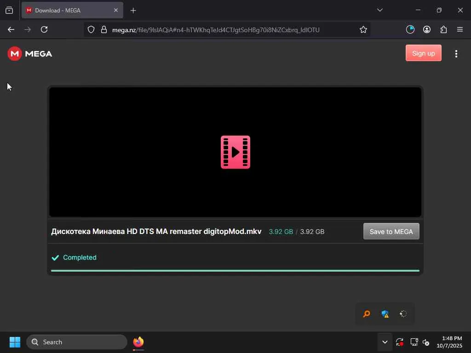Click the orange magnifier tray icon
Screen dimensions: 471x353
coord(367,314)
